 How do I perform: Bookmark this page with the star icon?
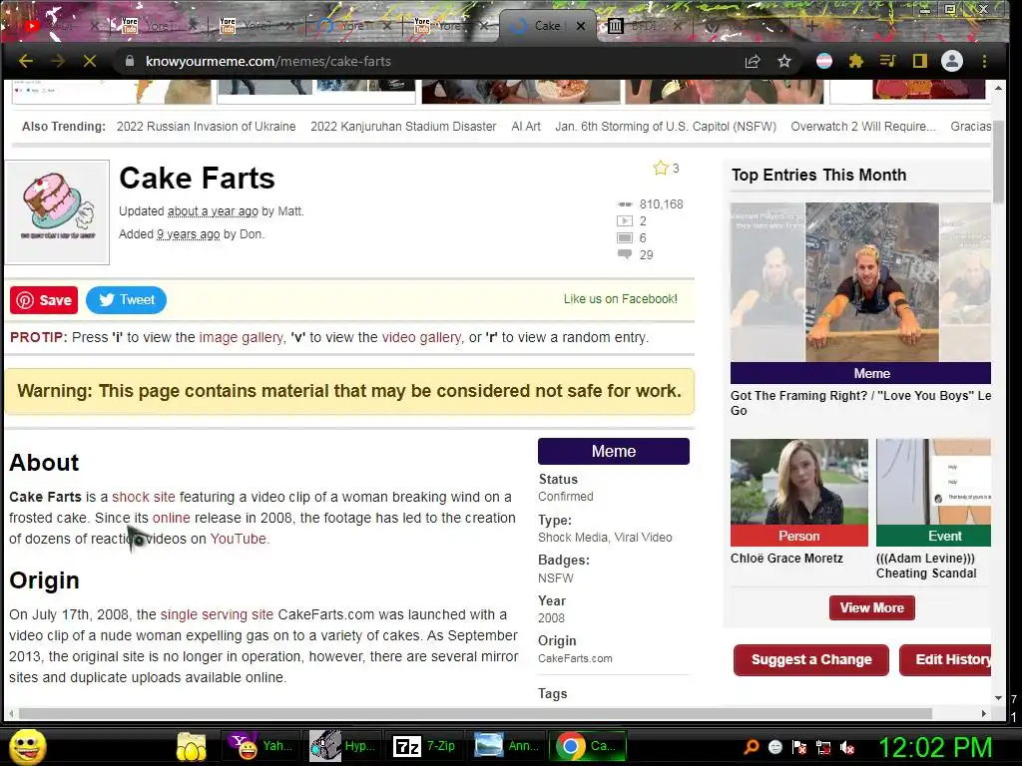click(784, 61)
